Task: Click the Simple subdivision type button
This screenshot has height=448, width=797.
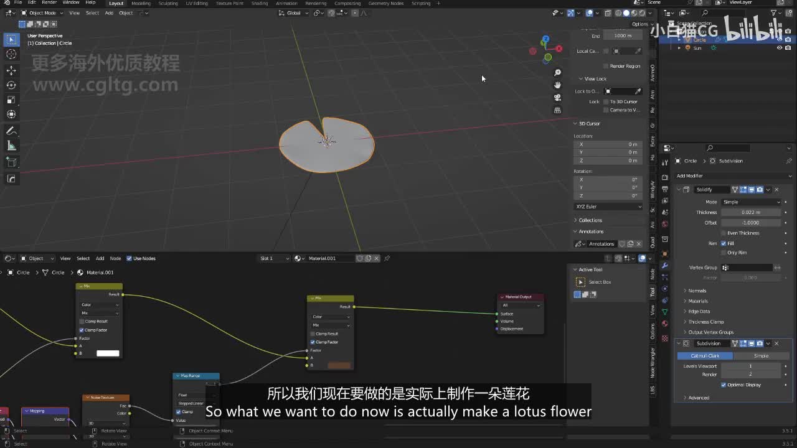Action: [x=761, y=356]
